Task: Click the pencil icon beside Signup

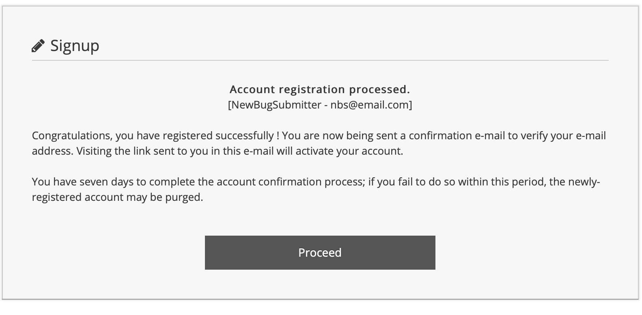Action: click(38, 46)
